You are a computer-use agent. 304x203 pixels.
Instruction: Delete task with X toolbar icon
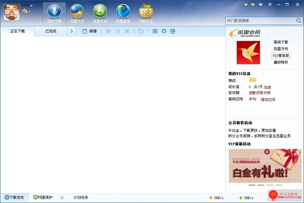[127, 31]
